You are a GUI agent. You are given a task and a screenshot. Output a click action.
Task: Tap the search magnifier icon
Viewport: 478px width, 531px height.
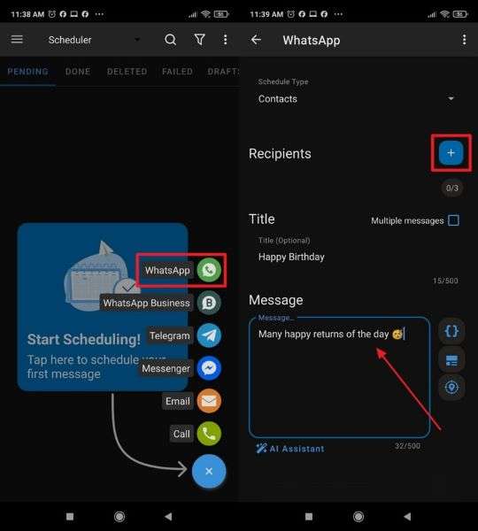pos(171,40)
